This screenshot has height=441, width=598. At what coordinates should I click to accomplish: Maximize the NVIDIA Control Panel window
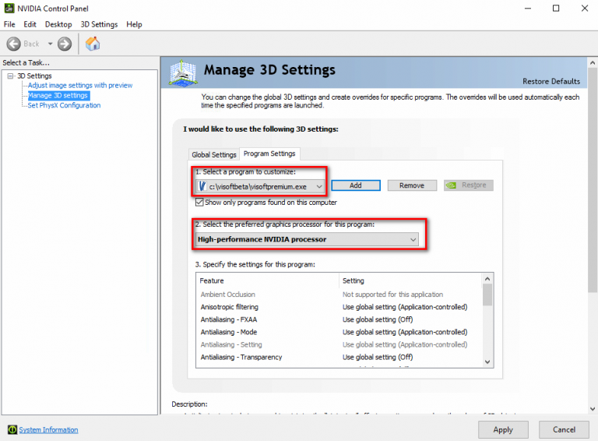coord(556,9)
